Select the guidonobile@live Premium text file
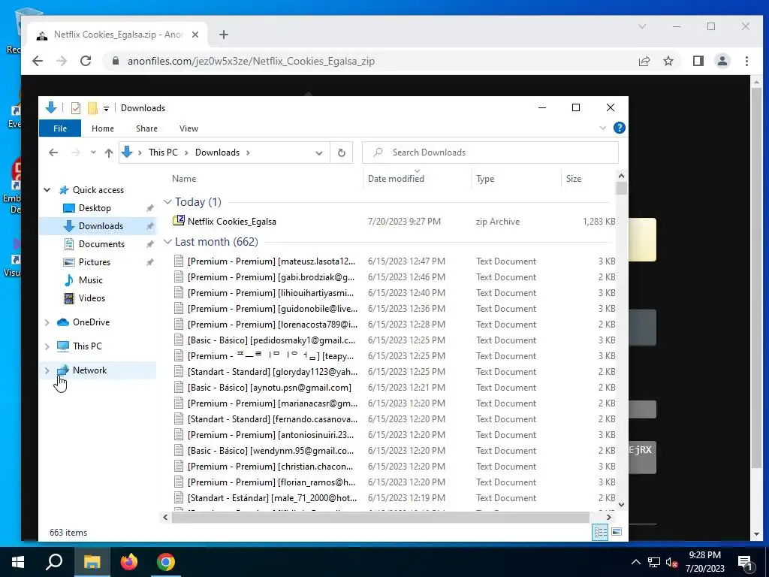 [x=272, y=309]
